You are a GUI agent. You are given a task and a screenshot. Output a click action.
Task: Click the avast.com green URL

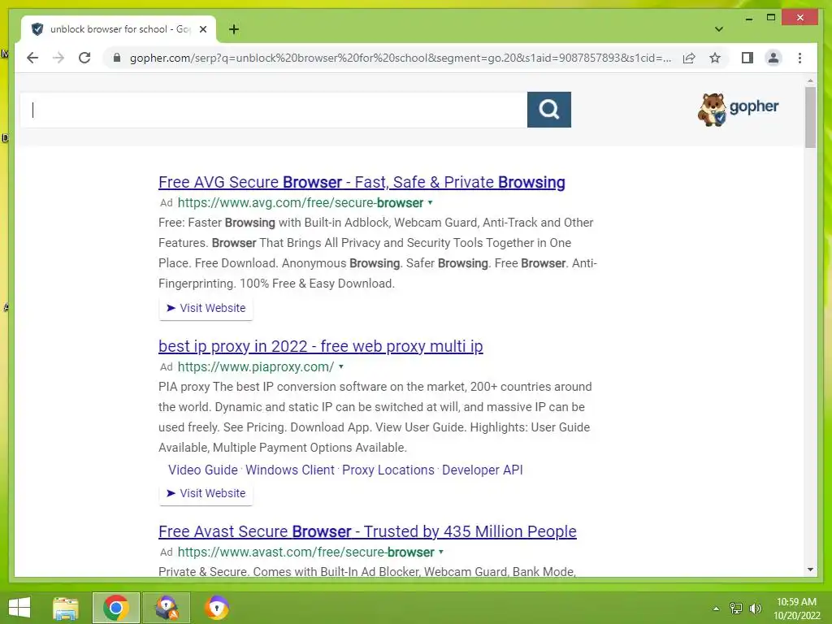(x=305, y=552)
